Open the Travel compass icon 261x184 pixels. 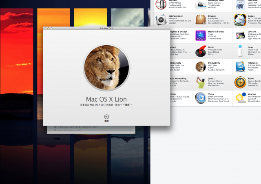click(240, 82)
